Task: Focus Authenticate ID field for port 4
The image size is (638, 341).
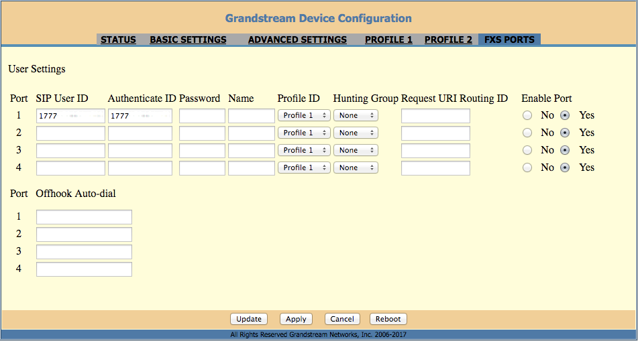Action: point(140,168)
